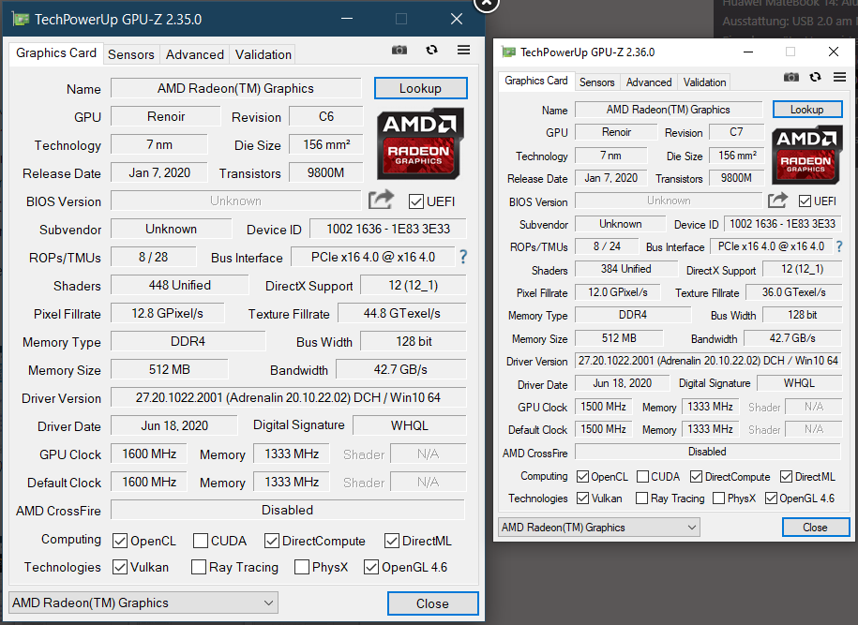
Task: Toggle Ray Tracing checkbox in GPU-Z 2.35.0
Action: click(x=199, y=567)
